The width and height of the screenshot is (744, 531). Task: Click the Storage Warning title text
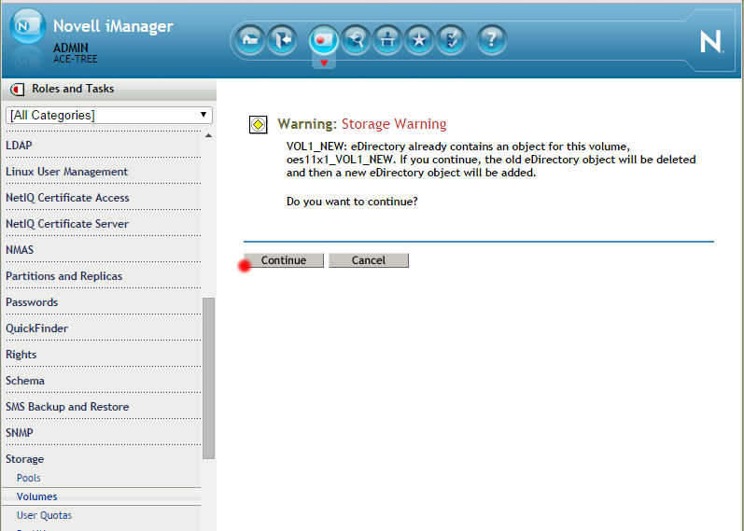394,124
